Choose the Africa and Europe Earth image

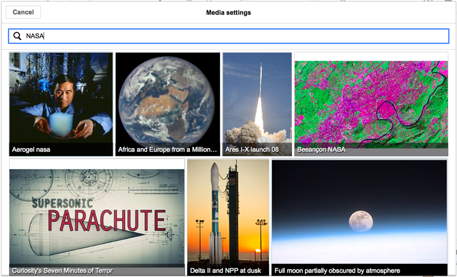pos(167,98)
